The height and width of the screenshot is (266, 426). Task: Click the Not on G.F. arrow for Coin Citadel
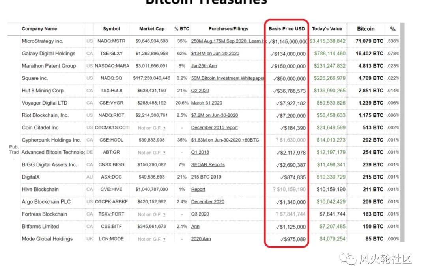164,128
